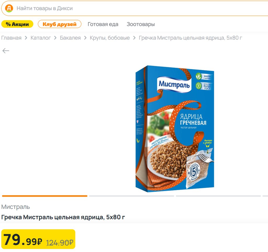Go to the Зоотовары category
The image size is (268, 252).
tap(141, 24)
